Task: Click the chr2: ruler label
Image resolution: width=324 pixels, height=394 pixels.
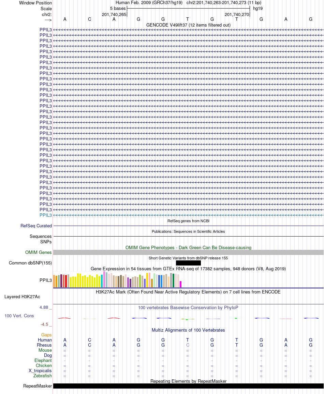Action: pos(47,15)
